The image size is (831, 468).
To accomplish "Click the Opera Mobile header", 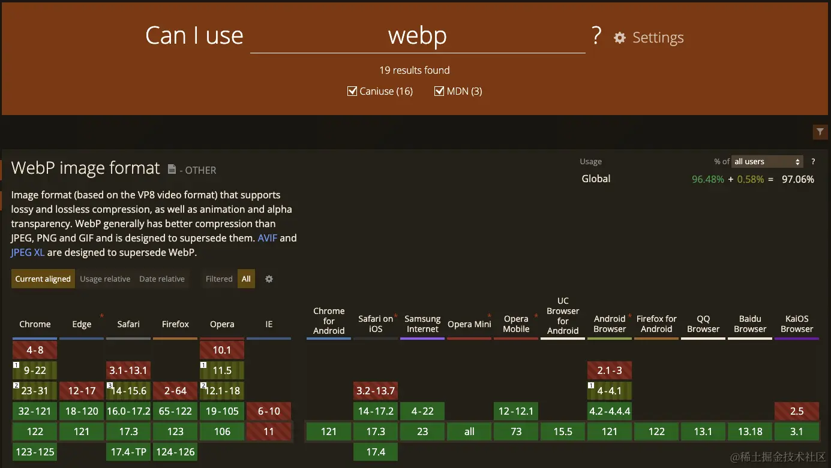I will coord(516,324).
